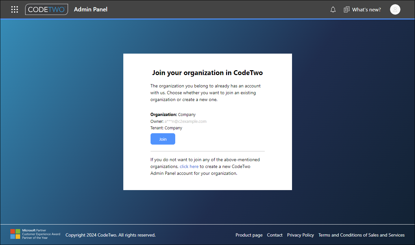
Task: Click the Admin Panel title
Action: click(91, 9)
